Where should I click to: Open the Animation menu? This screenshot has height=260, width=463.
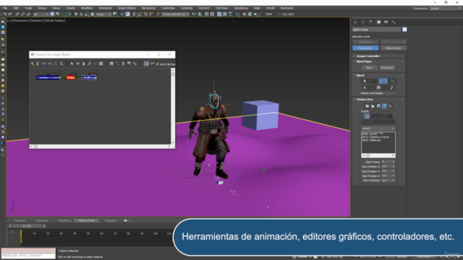(105, 8)
